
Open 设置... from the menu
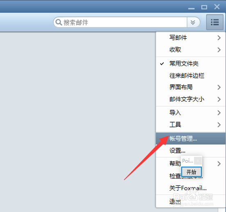191,151
